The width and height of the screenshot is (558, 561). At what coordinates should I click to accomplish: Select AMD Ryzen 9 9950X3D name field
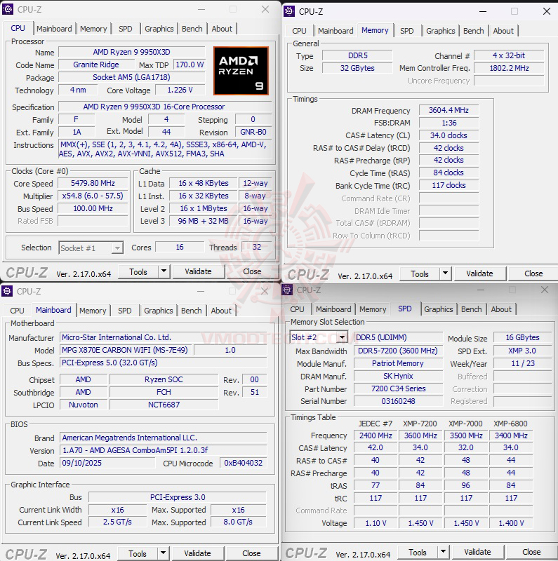point(131,52)
